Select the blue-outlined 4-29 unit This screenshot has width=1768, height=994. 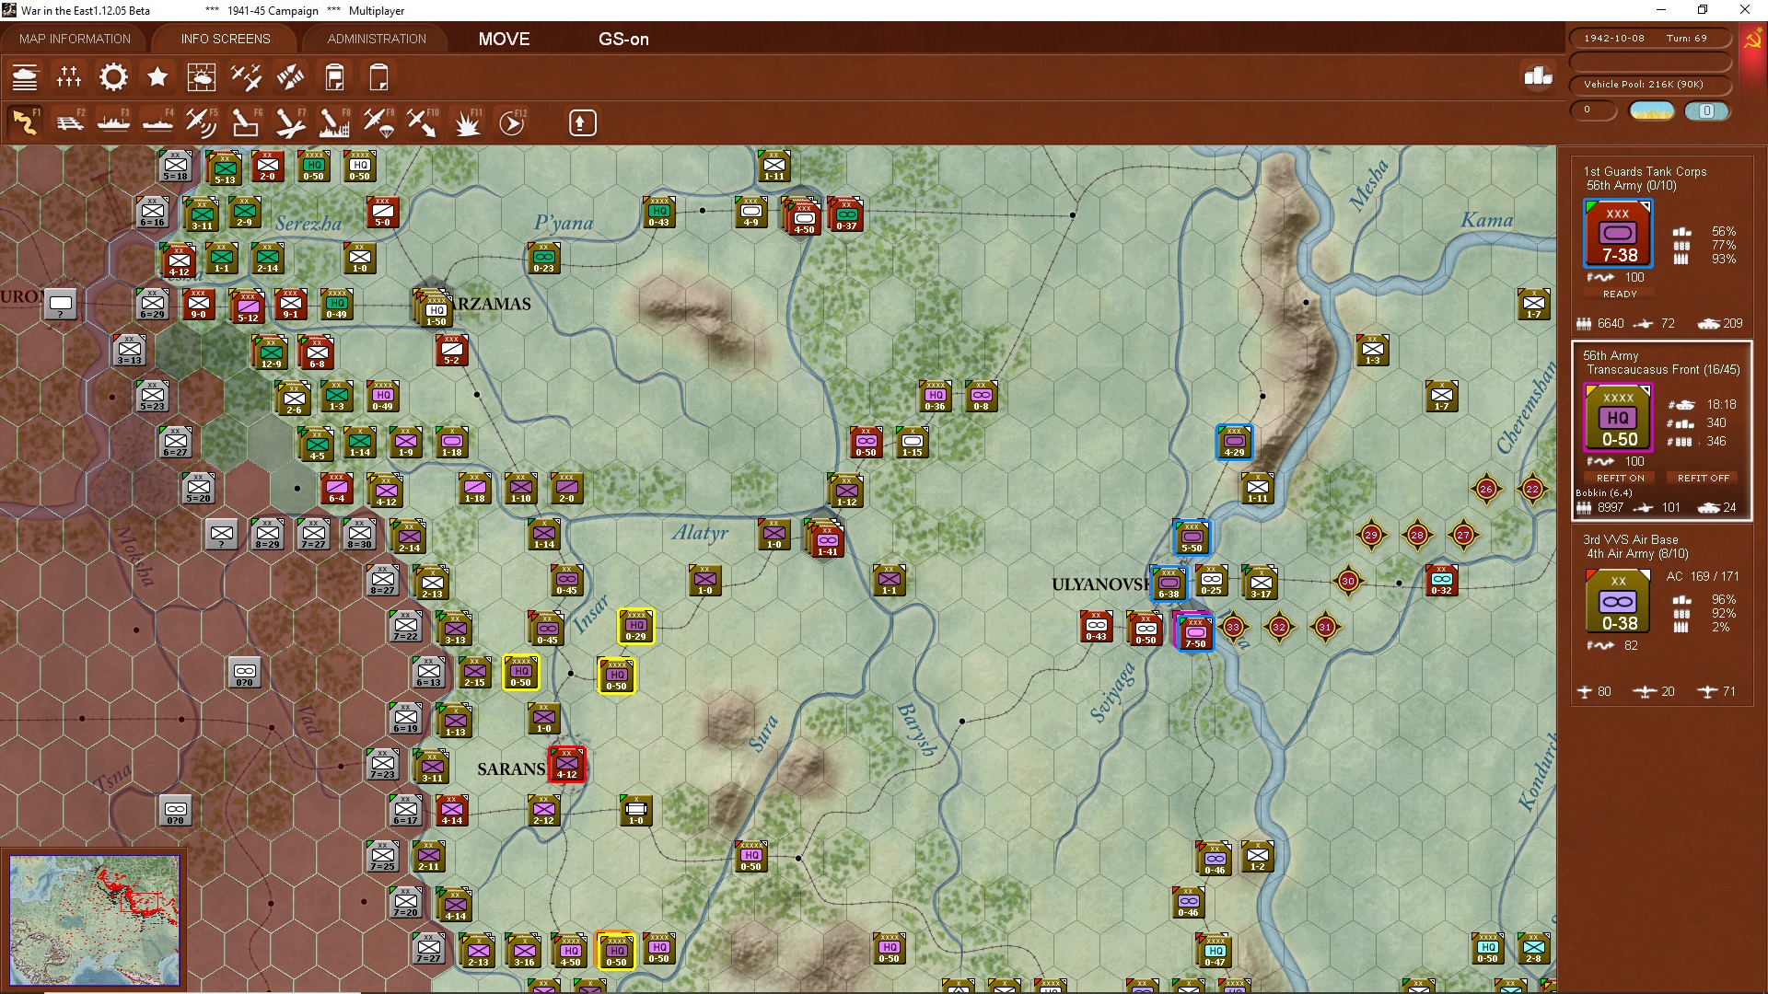pyautogui.click(x=1234, y=442)
